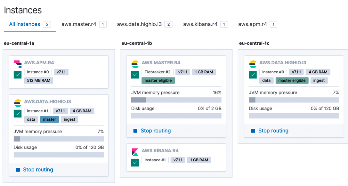Click Stop routing link in eu-central-1a
The width and height of the screenshot is (348, 186).
(38, 170)
